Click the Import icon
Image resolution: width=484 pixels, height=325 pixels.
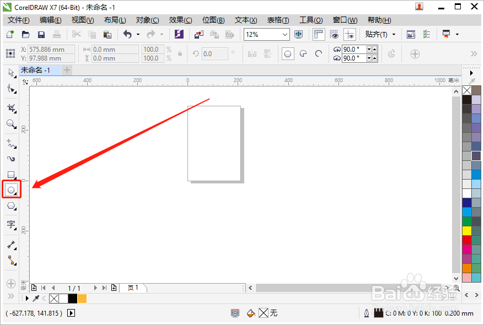pyautogui.click(x=199, y=34)
